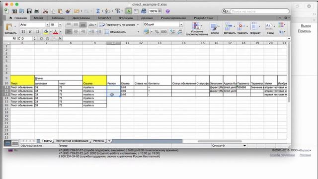Toggle the green fx formula builder icon

(129, 11)
